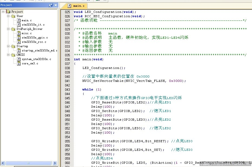Click the NVIC_SetVectorTable call line
This screenshot has width=252, height=167.
tap(134, 81)
